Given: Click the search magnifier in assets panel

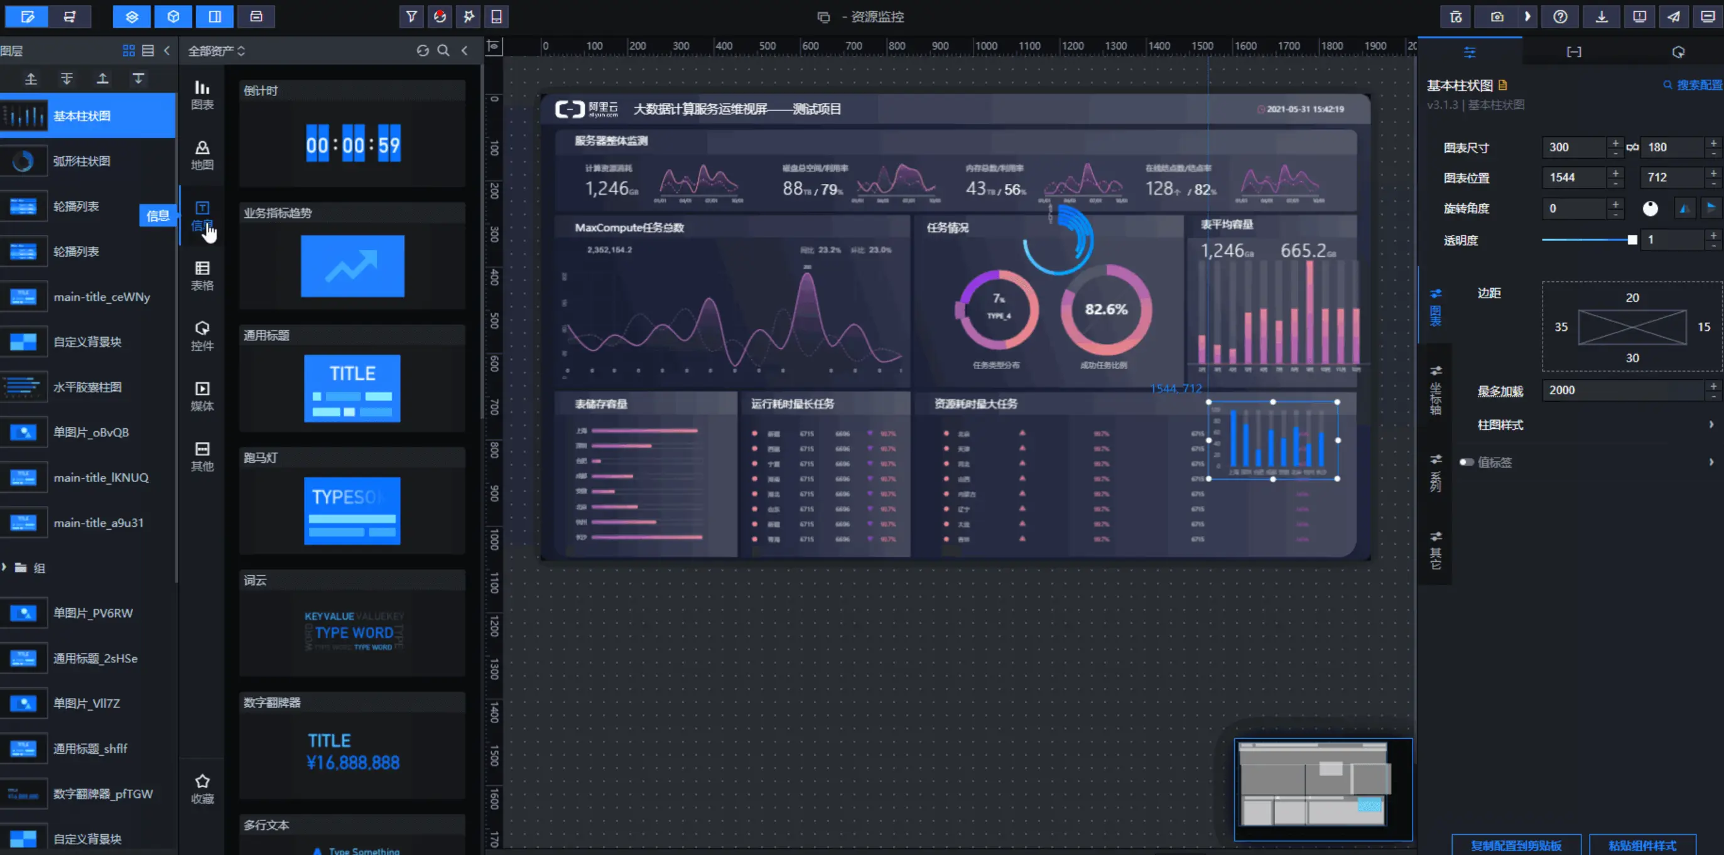Looking at the screenshot, I should (x=443, y=51).
